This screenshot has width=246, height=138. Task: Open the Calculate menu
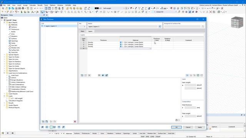tap(32, 5)
